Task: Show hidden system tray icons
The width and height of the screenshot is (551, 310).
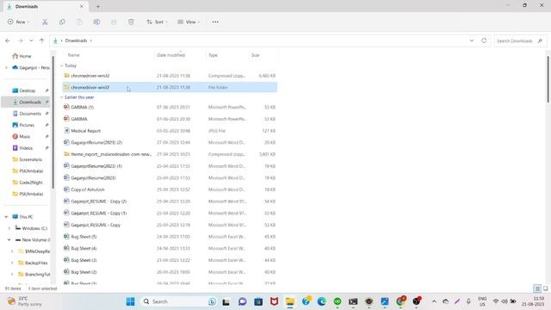Action: click(434, 301)
